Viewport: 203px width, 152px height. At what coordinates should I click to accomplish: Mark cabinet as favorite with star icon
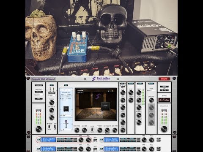112,91
